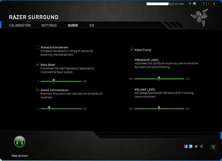Viewport: 222px width, 161px height.
Task: Click the 'Voice Clarity' label
Action: point(143,50)
